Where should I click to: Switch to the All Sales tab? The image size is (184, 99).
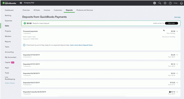click(x=37, y=10)
